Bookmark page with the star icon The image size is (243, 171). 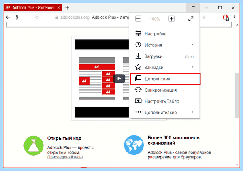(204, 17)
